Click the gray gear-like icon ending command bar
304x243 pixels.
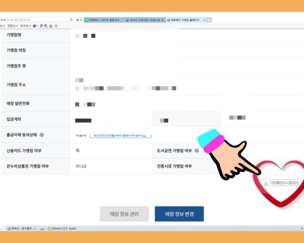[56, 26]
